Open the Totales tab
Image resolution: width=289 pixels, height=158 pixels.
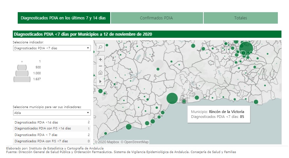[x=241, y=18]
